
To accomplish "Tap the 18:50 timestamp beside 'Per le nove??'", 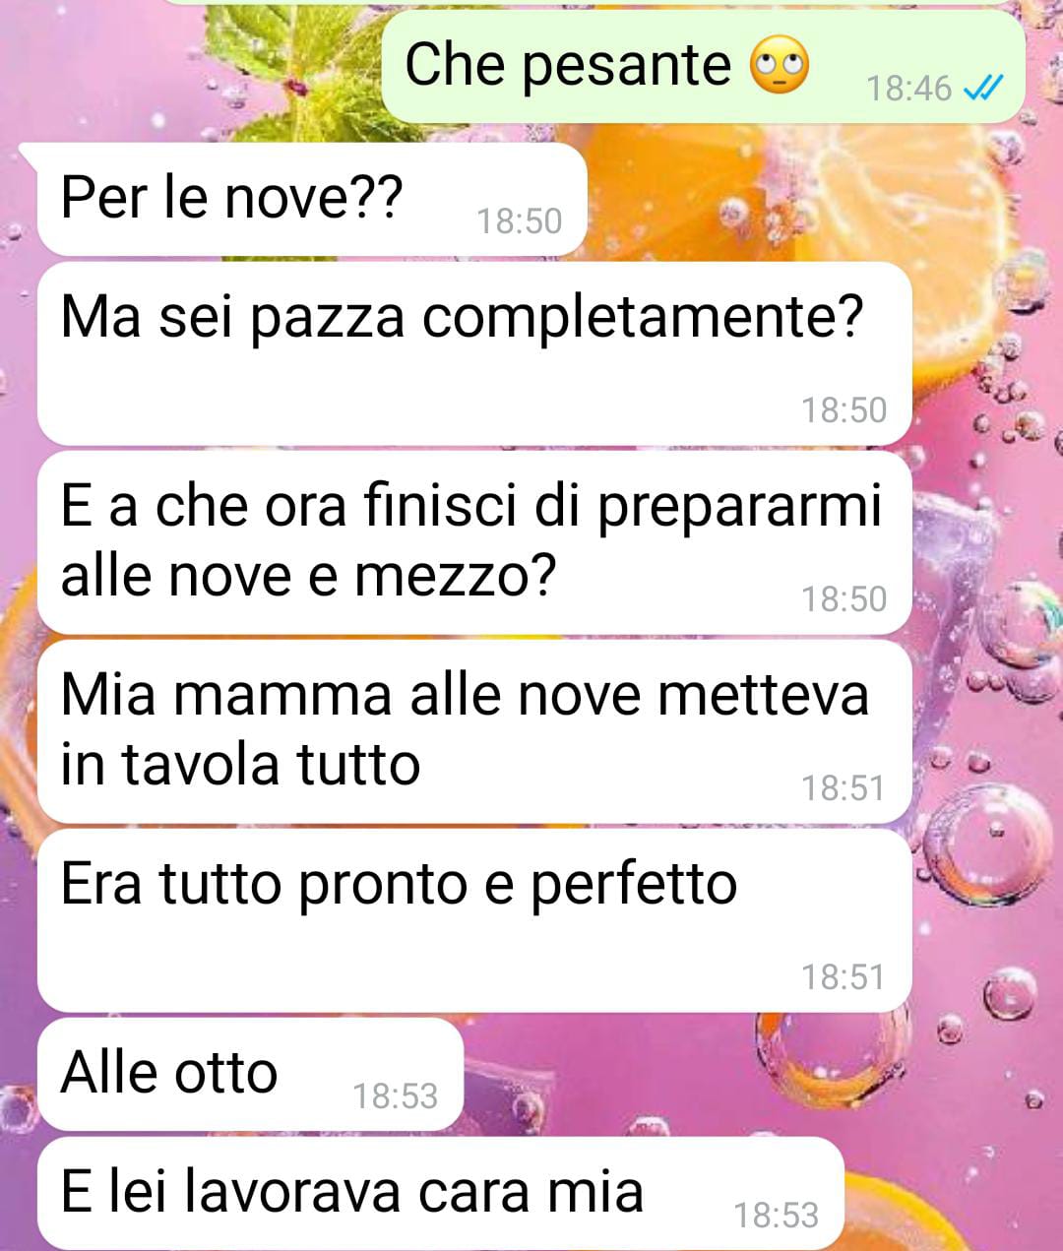I will pos(519,221).
